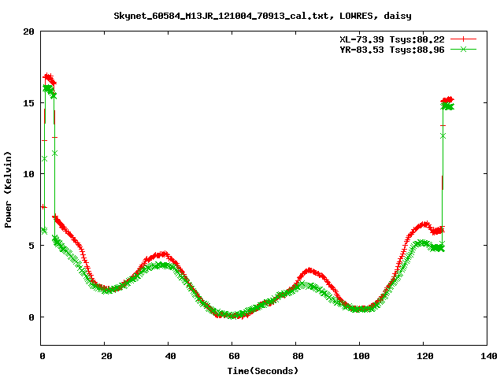Click the x-axis tick label 120
The height and width of the screenshot is (378, 504).
pos(424,356)
